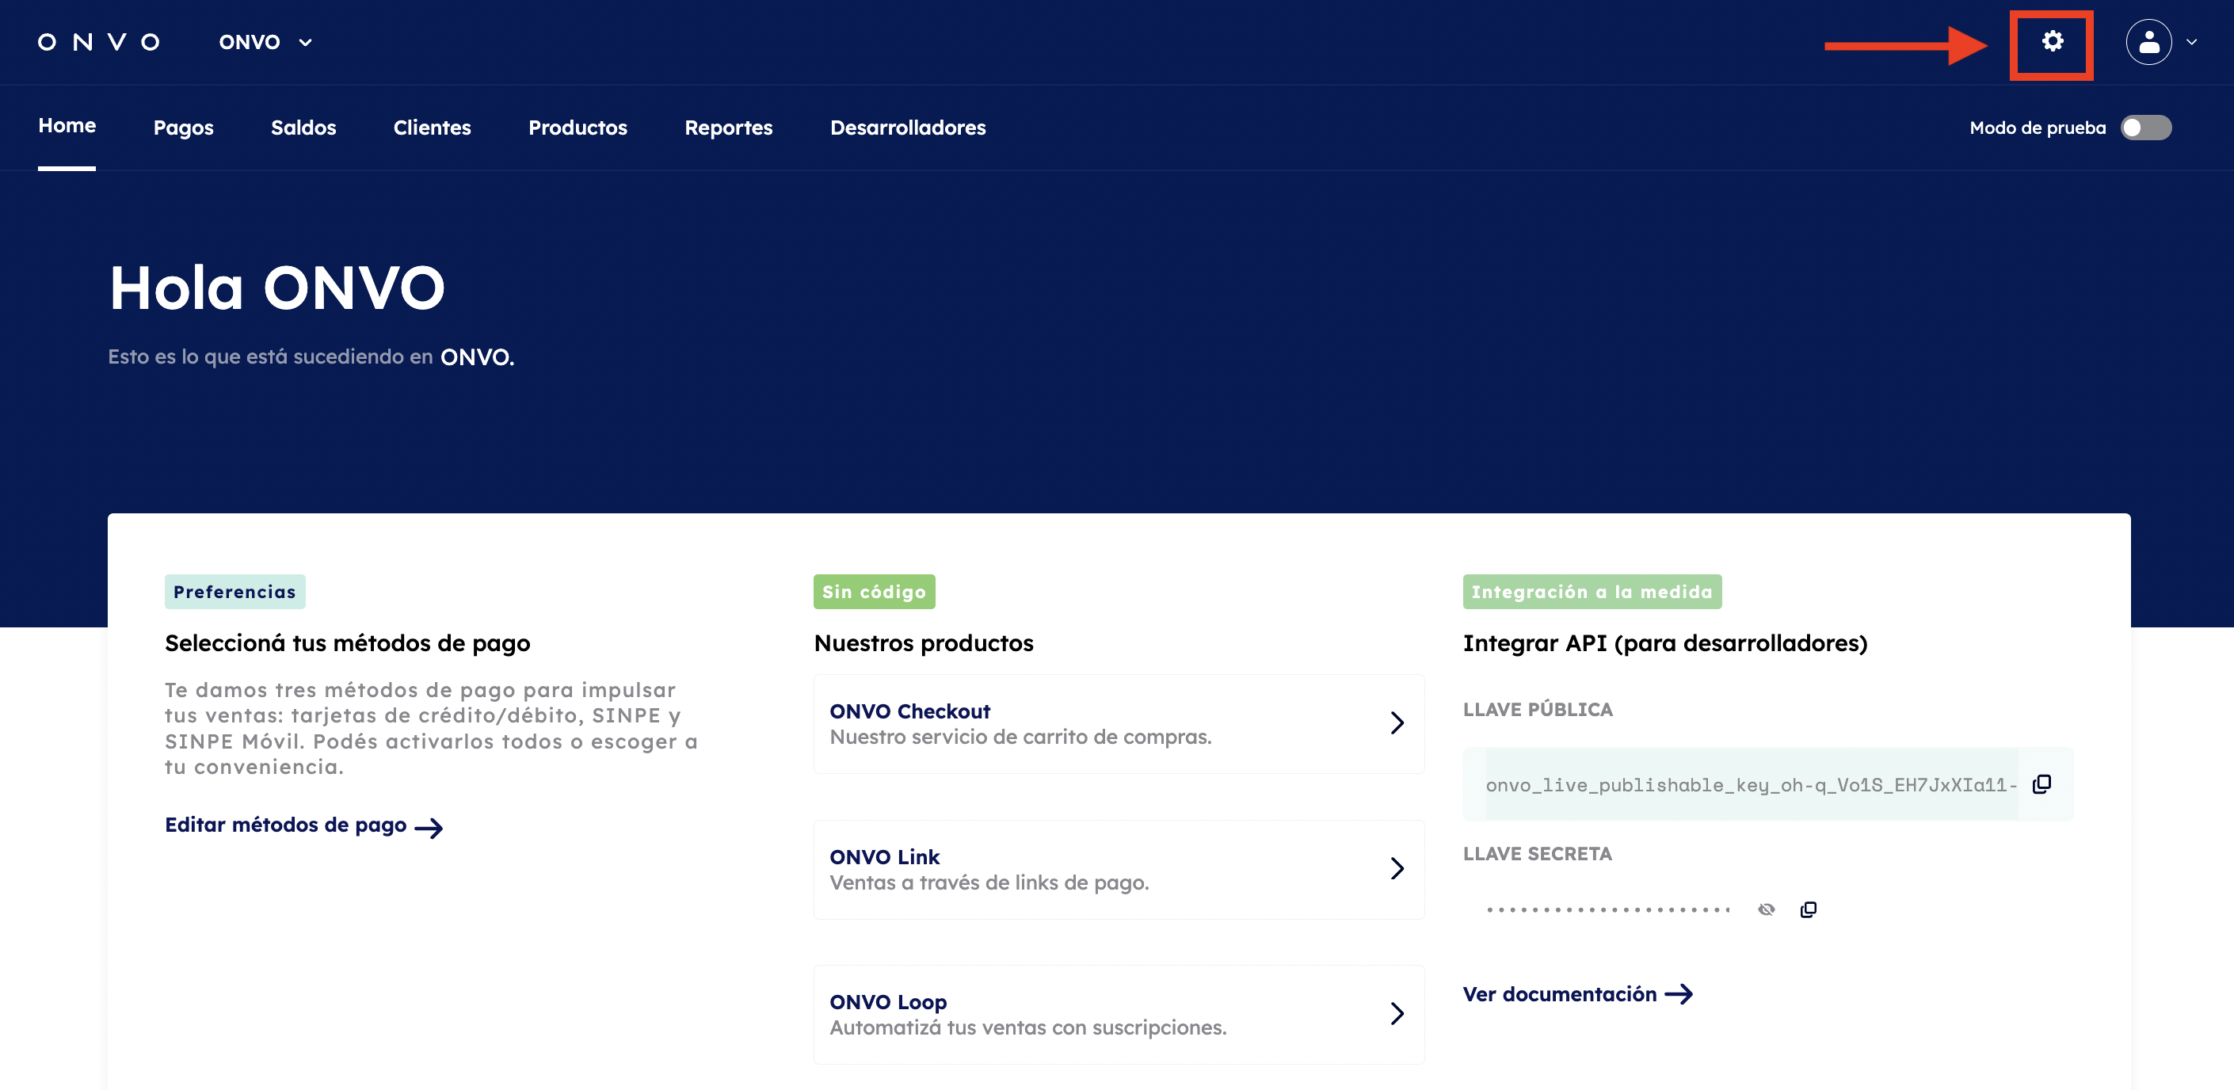Expand the chevron beside the profile avatar

point(2191,42)
